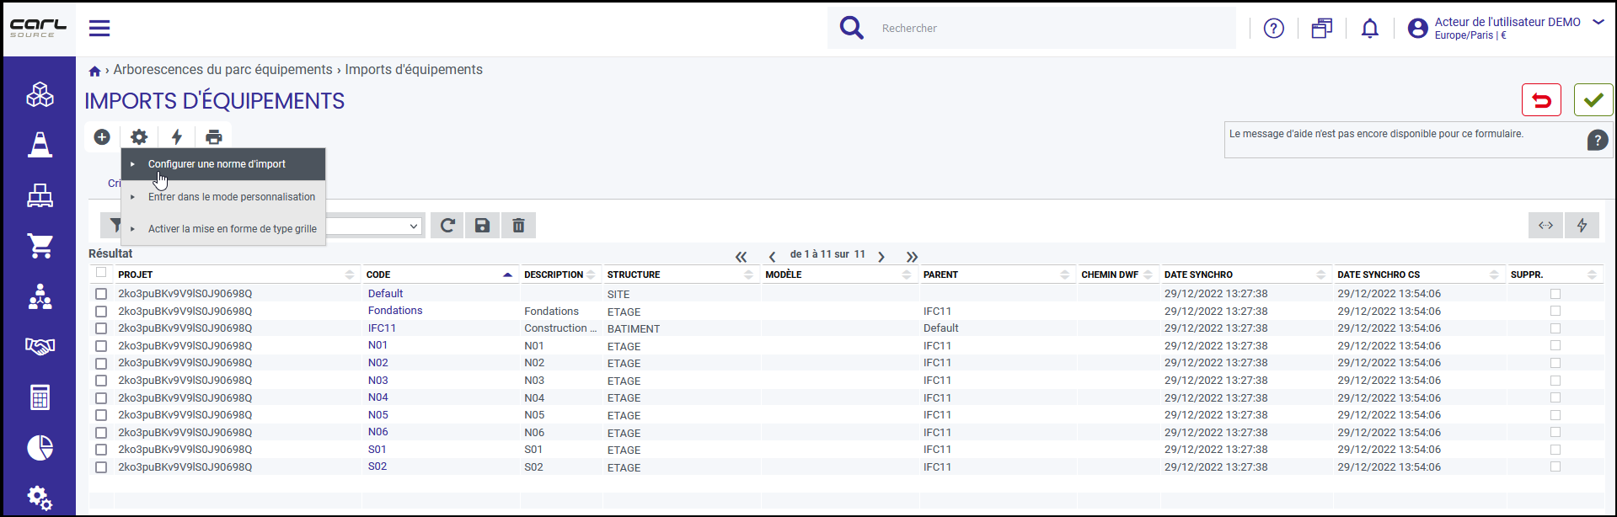The image size is (1617, 517).
Task: Open the filter selection combo box
Action: click(x=372, y=226)
